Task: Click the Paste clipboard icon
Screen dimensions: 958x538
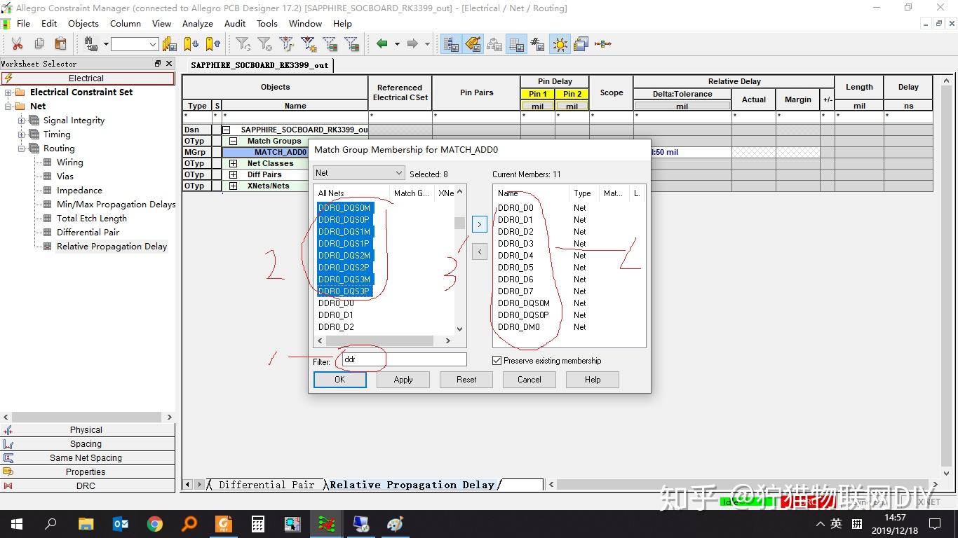Action: (60, 44)
